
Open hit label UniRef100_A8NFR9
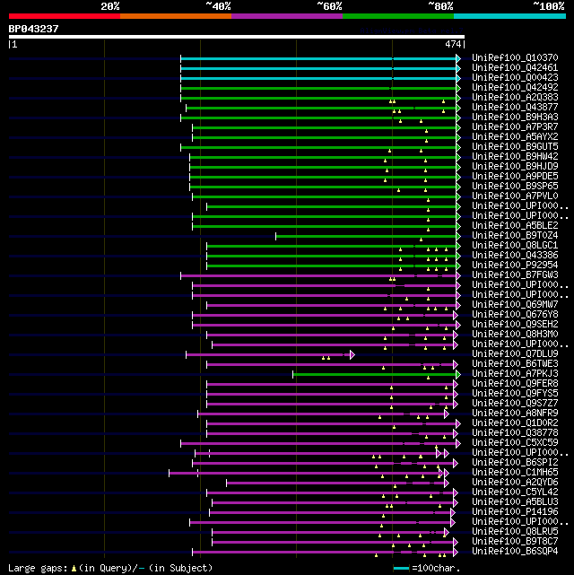point(515,414)
